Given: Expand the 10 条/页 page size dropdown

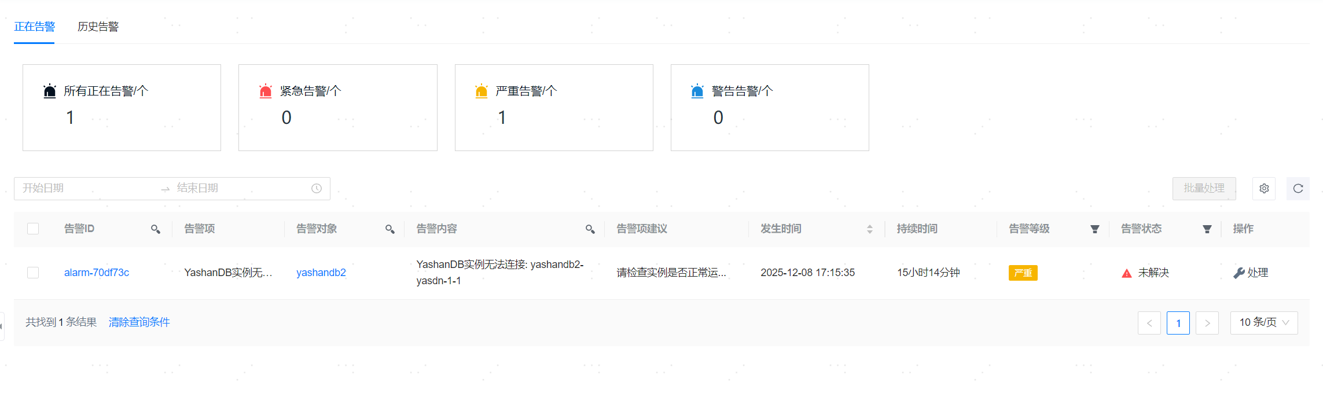Looking at the screenshot, I should click(x=1264, y=322).
